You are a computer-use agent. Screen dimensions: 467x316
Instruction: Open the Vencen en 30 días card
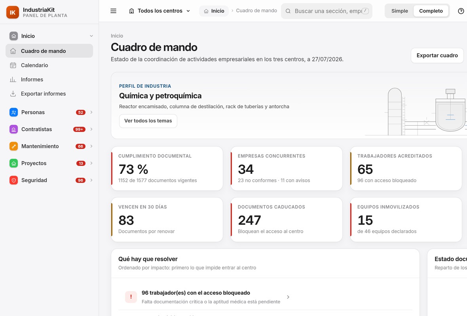pos(167,219)
